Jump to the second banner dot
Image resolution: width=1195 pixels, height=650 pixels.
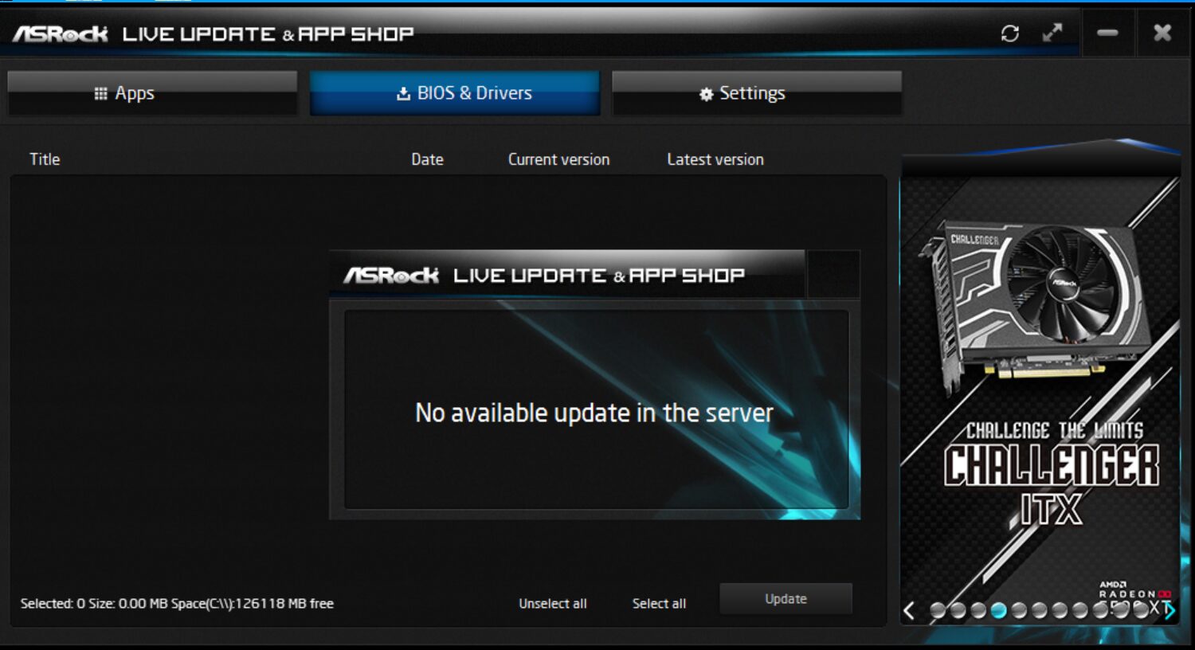958,611
